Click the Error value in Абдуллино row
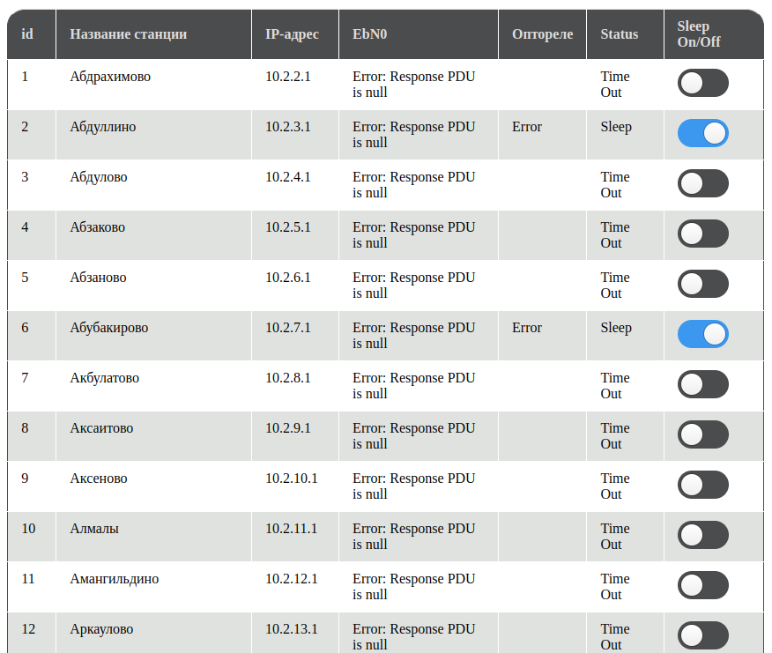 pyautogui.click(x=527, y=127)
